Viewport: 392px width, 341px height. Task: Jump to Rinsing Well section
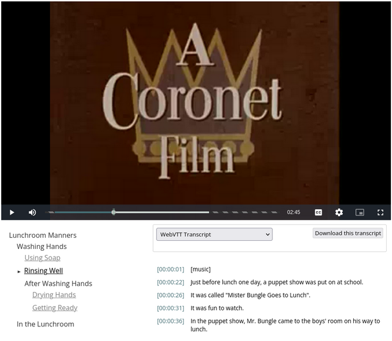pos(43,271)
